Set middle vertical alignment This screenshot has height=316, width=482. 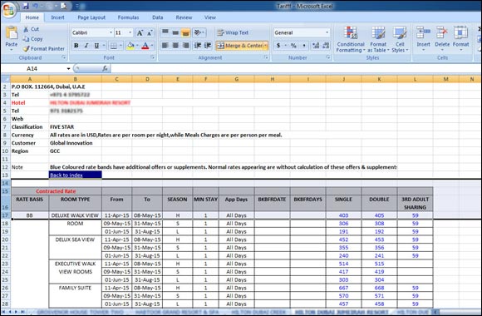[x=175, y=32]
